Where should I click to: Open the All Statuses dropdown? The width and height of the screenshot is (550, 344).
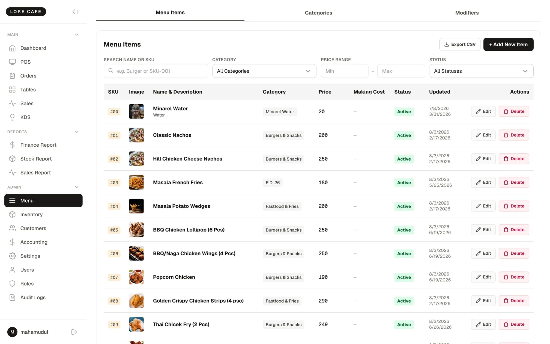(481, 71)
